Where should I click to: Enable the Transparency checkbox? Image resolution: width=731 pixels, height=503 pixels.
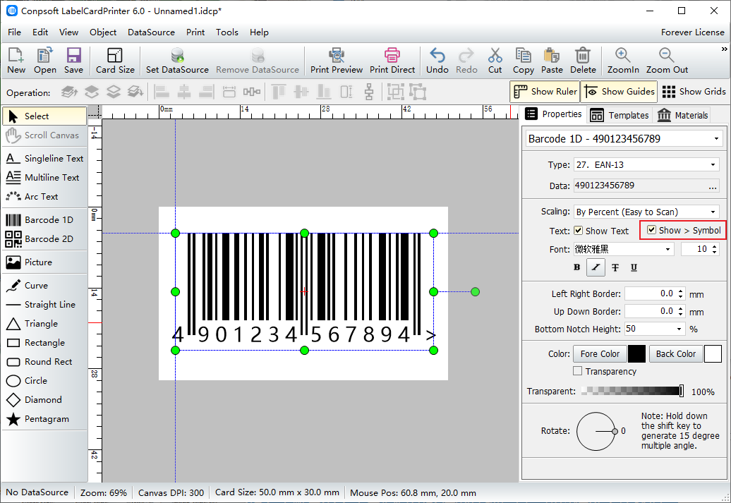click(578, 371)
